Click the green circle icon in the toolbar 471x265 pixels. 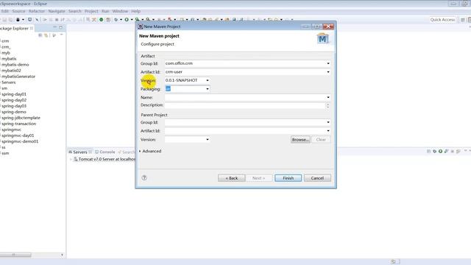click(x=102, y=20)
